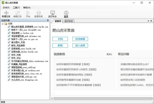
Task: Click task icon beside 百度知道_zhidao.baidu.com
Action: 9,52
